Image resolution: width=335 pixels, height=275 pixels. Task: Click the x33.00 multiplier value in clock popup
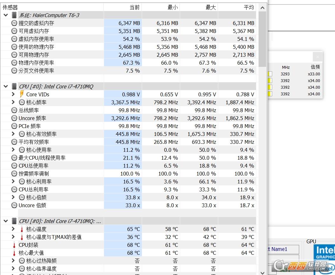point(314,74)
